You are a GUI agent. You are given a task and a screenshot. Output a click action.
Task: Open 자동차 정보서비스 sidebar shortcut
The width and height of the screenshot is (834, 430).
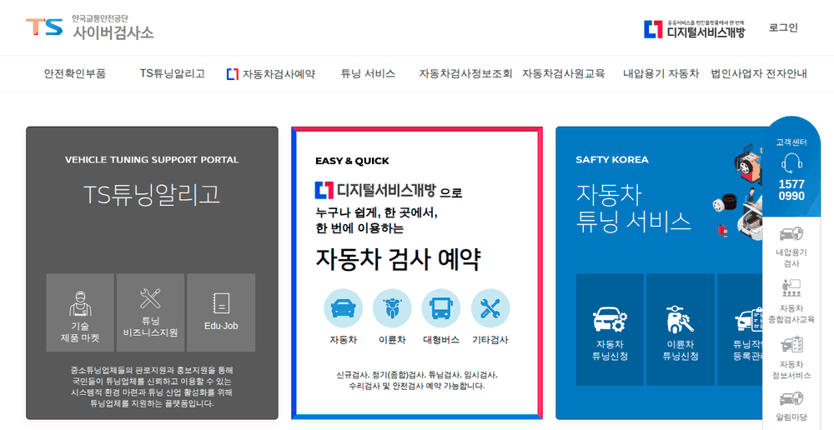tap(791, 357)
